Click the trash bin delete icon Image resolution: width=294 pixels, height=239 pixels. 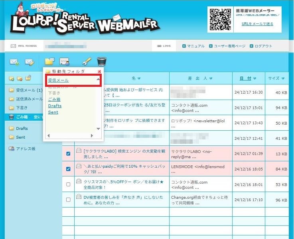(102, 62)
